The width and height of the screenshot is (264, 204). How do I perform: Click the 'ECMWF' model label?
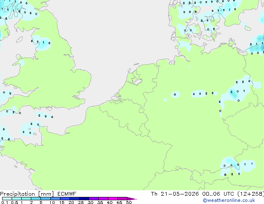pyautogui.click(x=67, y=194)
